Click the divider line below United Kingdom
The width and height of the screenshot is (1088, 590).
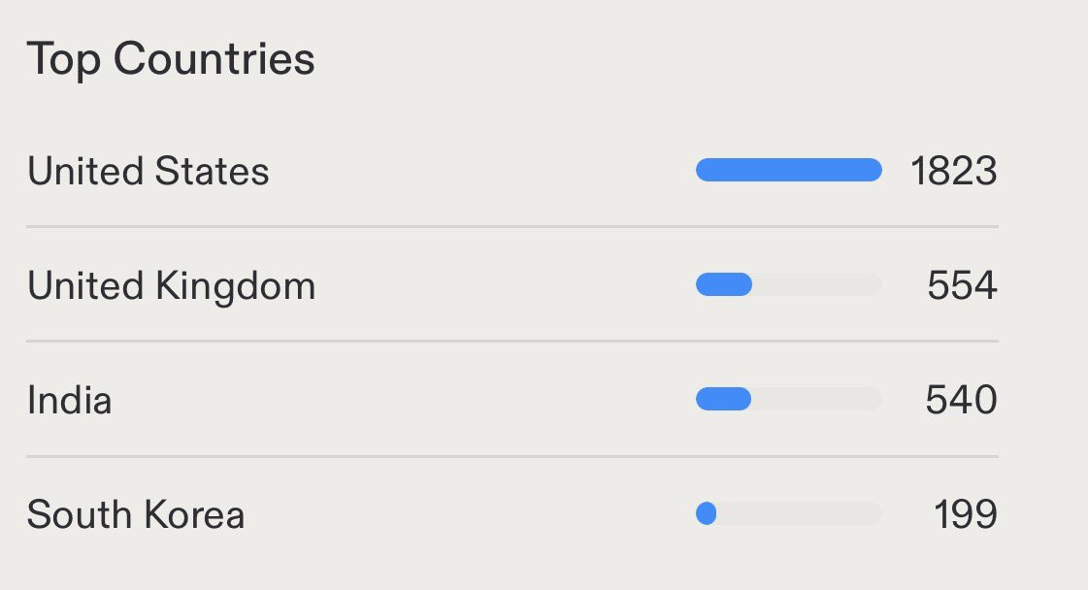point(512,341)
